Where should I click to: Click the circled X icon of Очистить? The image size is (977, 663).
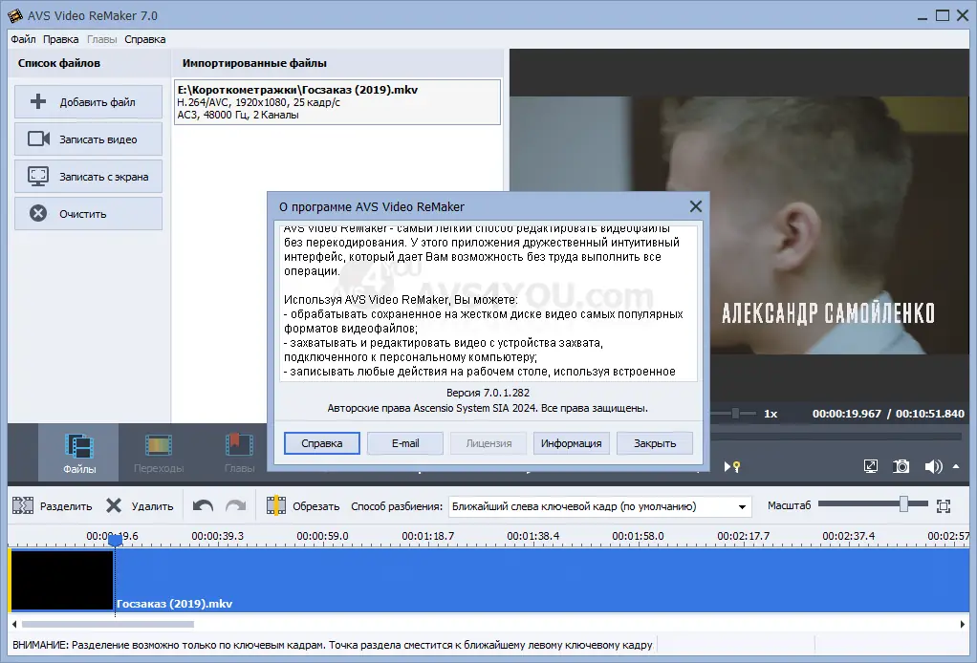(38, 213)
